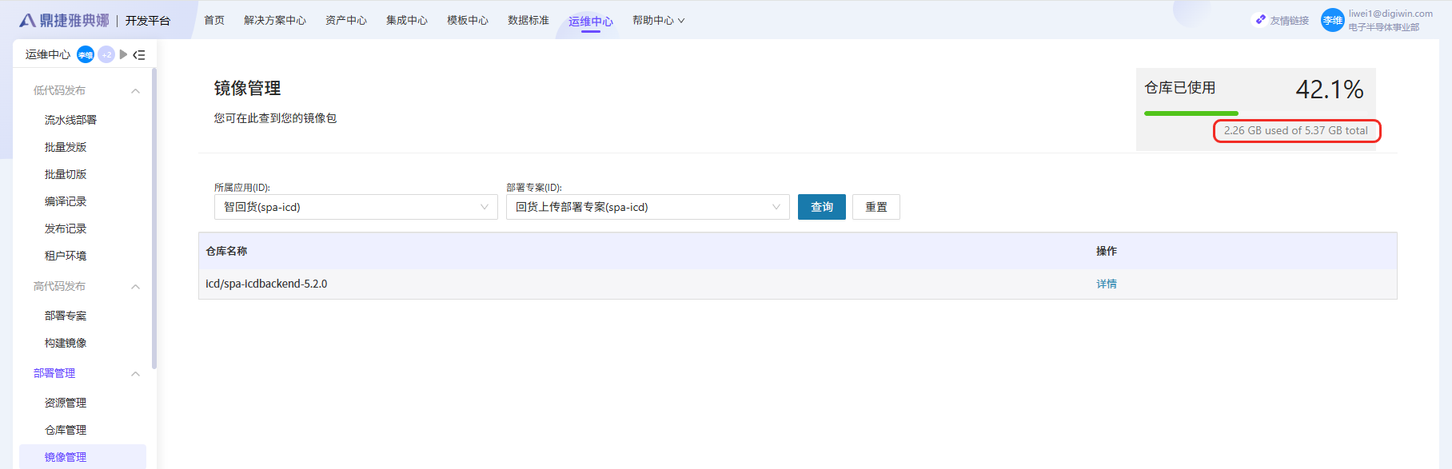This screenshot has height=469, width=1452.
Task: Collapse sidebar with the menu fold icon
Action: pyautogui.click(x=139, y=55)
